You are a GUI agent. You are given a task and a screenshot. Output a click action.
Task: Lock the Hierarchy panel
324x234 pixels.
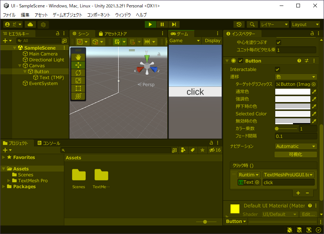point(58,34)
